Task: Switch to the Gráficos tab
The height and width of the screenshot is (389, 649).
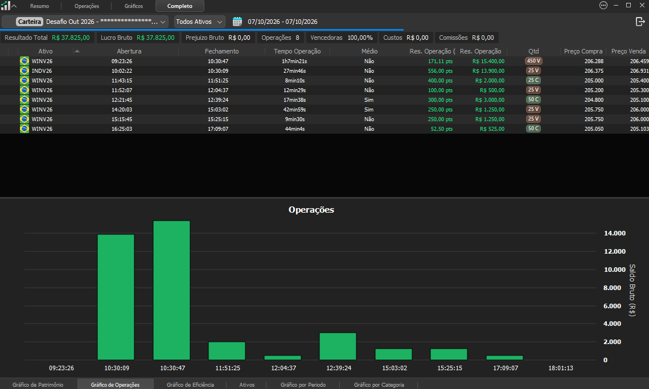Action: tap(134, 6)
